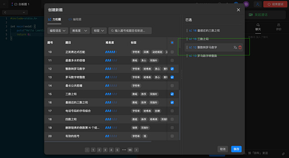Viewport: 289px width, 158px height.
Task: Check problem 18 四数之和
Action: (x=172, y=119)
